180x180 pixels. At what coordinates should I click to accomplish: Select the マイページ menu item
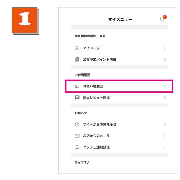click(x=91, y=48)
